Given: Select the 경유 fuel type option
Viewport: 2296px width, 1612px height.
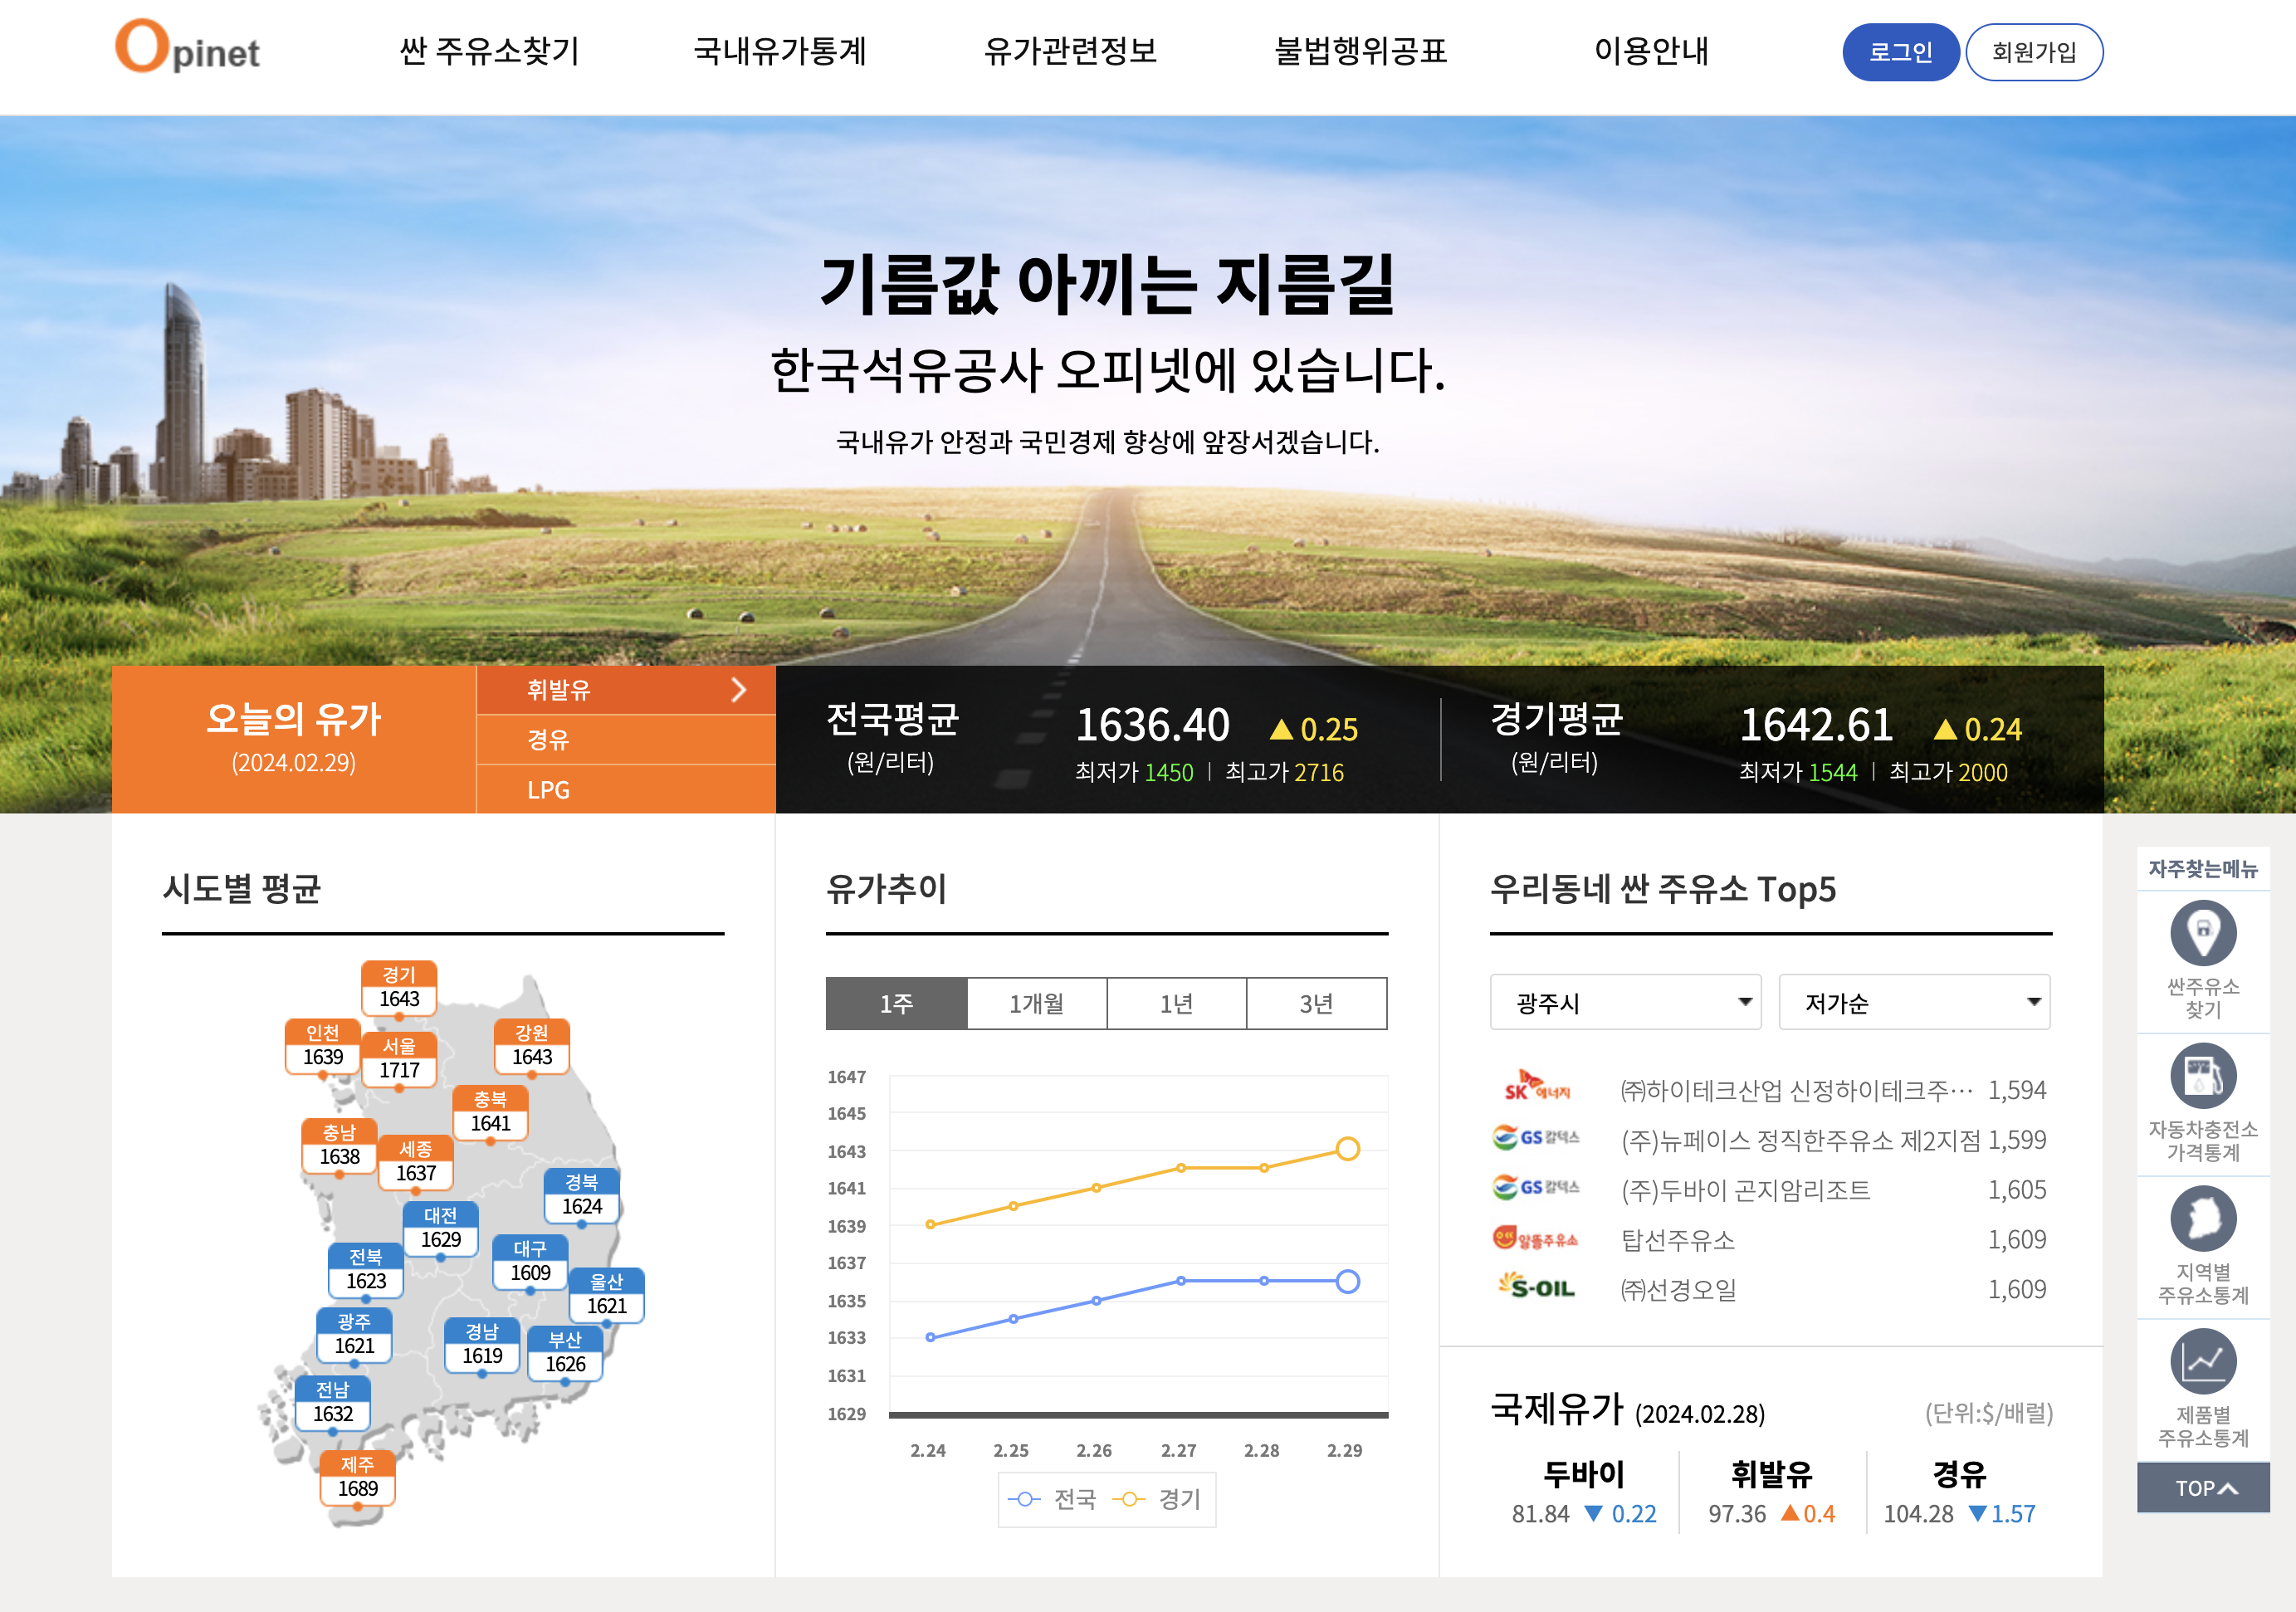Looking at the screenshot, I should pos(547,740).
